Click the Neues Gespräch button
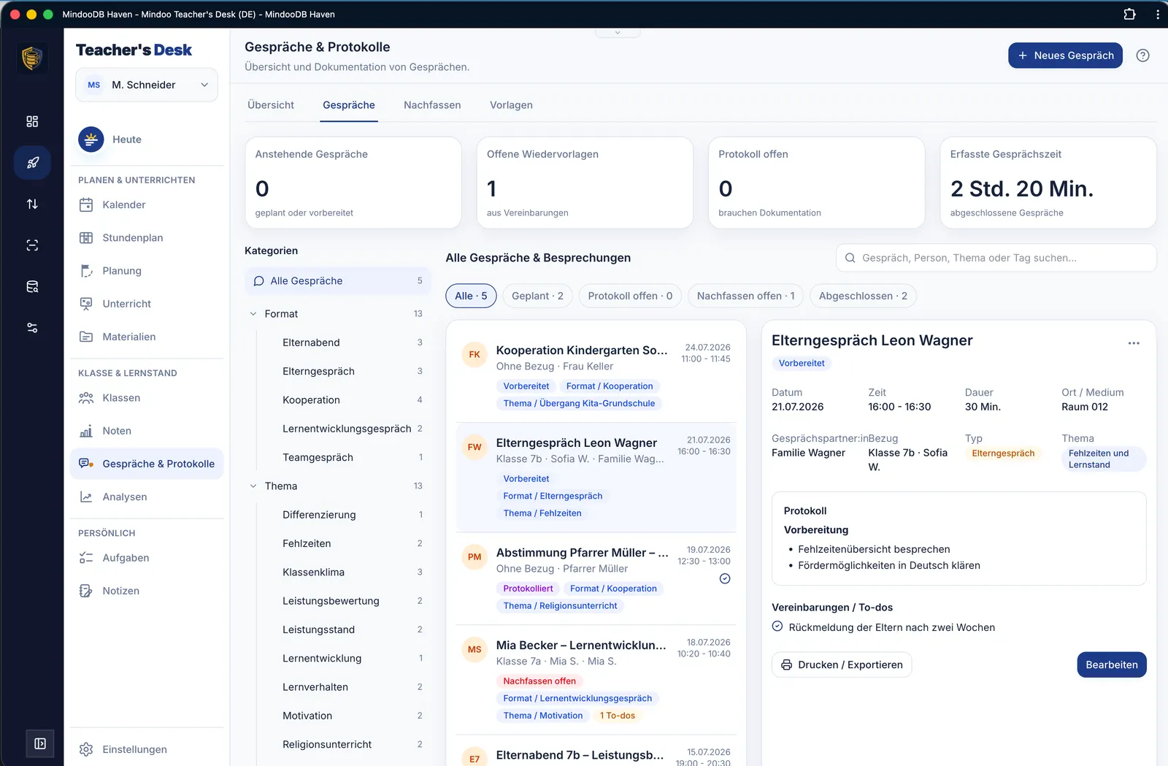 (x=1065, y=55)
